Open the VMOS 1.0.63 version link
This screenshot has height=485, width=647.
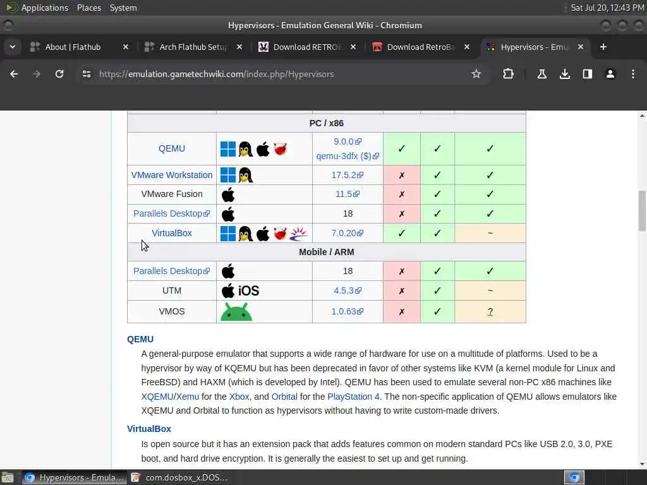(348, 311)
